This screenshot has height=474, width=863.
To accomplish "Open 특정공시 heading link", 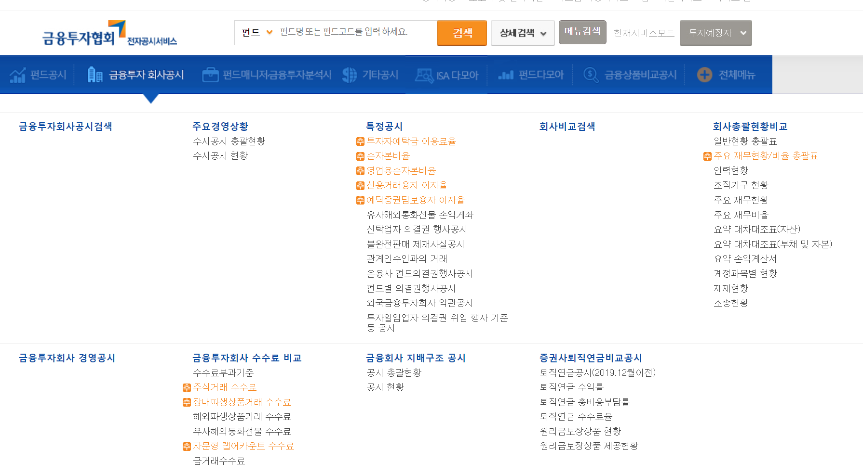I will pyautogui.click(x=384, y=127).
